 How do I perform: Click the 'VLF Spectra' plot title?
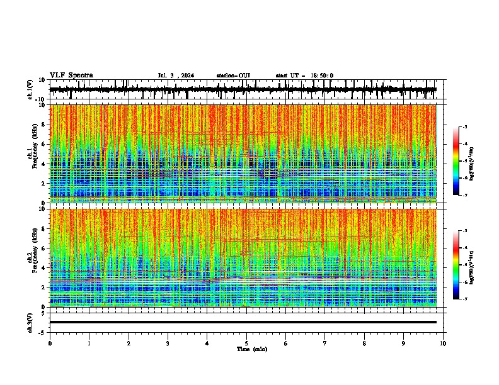click(71, 75)
